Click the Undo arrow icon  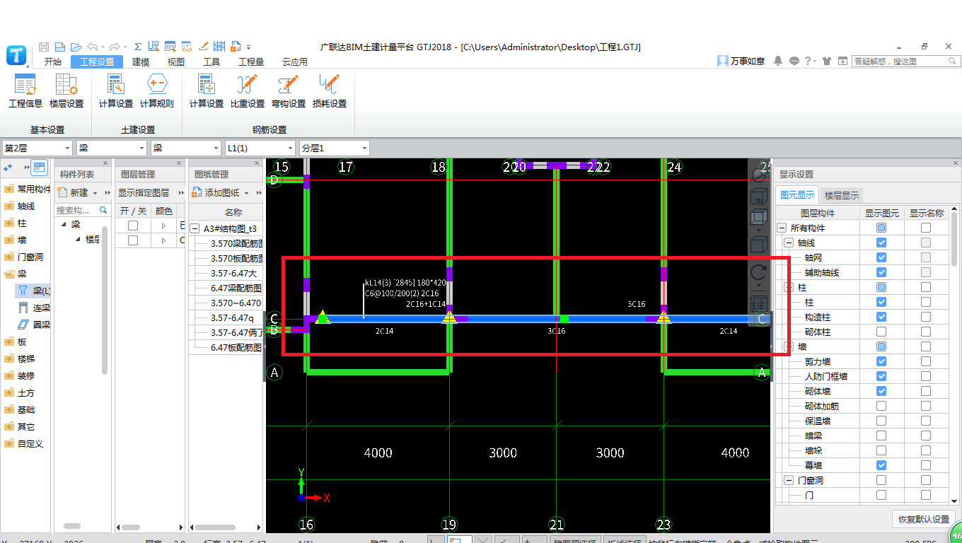(93, 47)
